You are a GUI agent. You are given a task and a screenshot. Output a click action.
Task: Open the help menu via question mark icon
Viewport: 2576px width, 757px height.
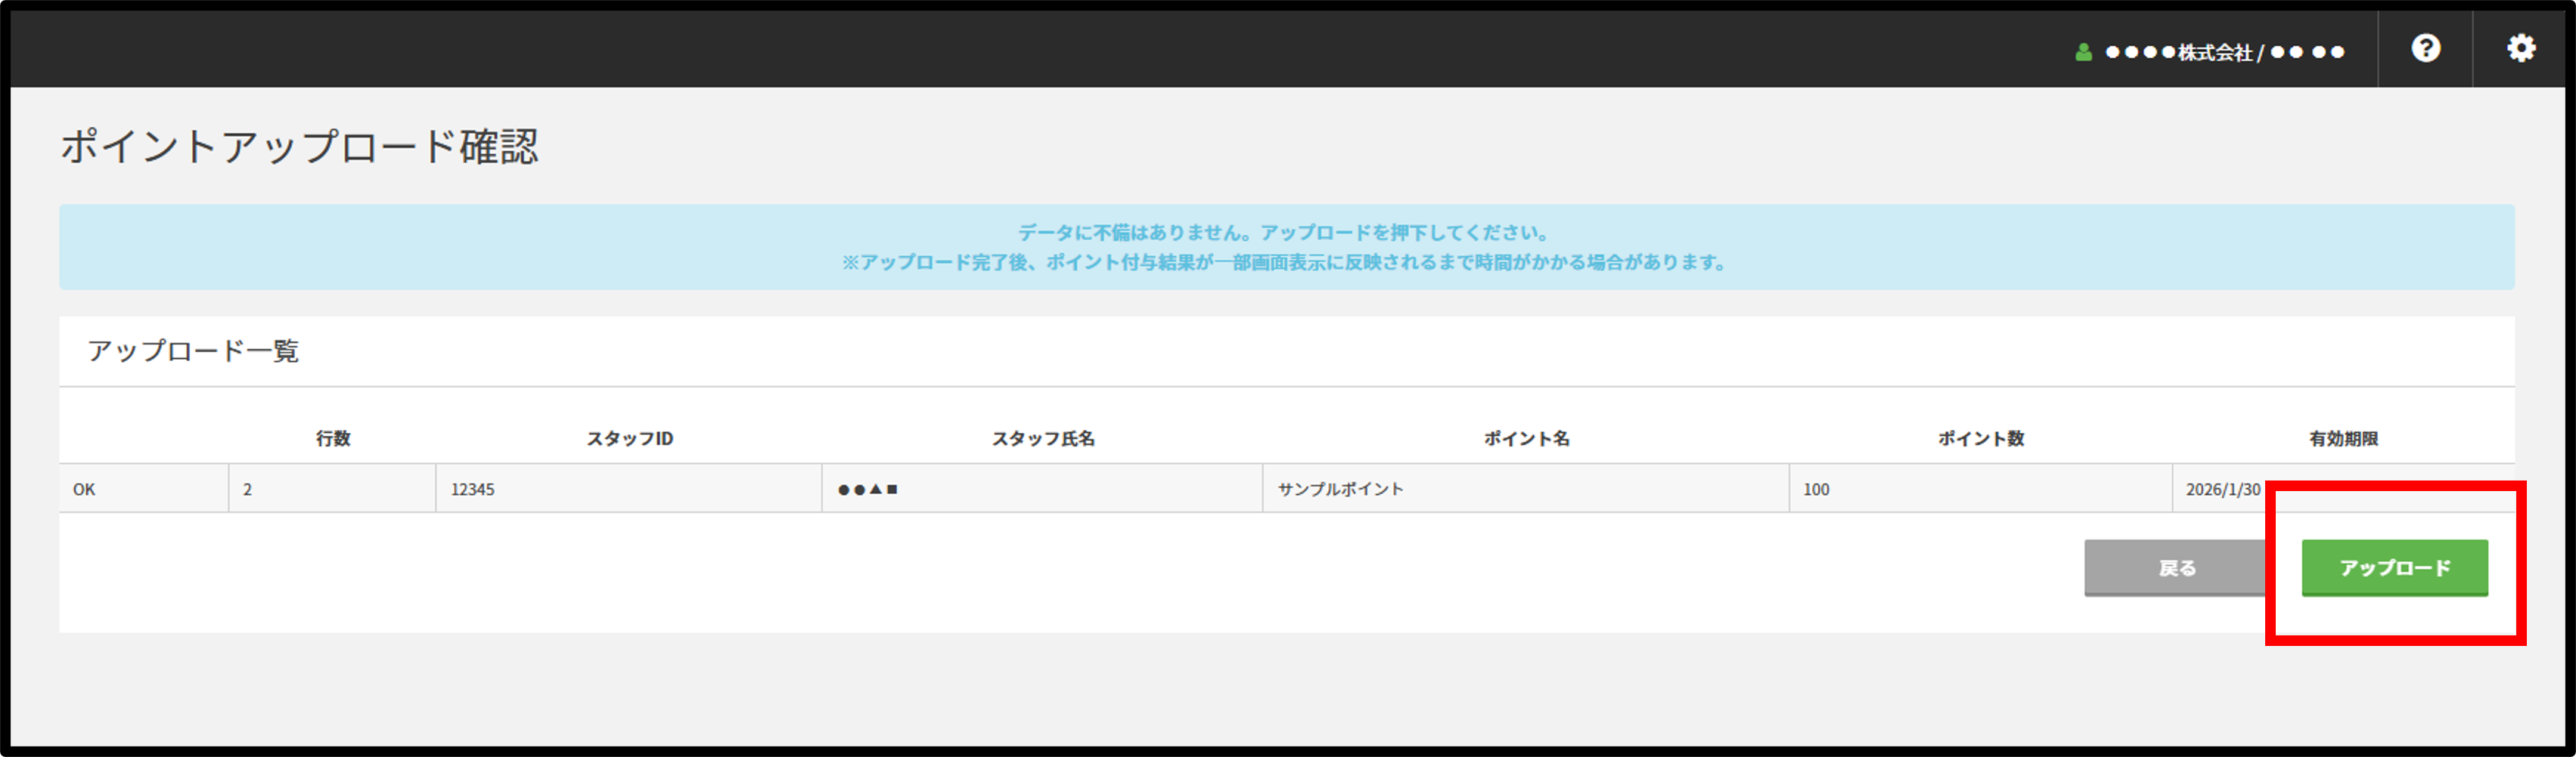click(2427, 48)
